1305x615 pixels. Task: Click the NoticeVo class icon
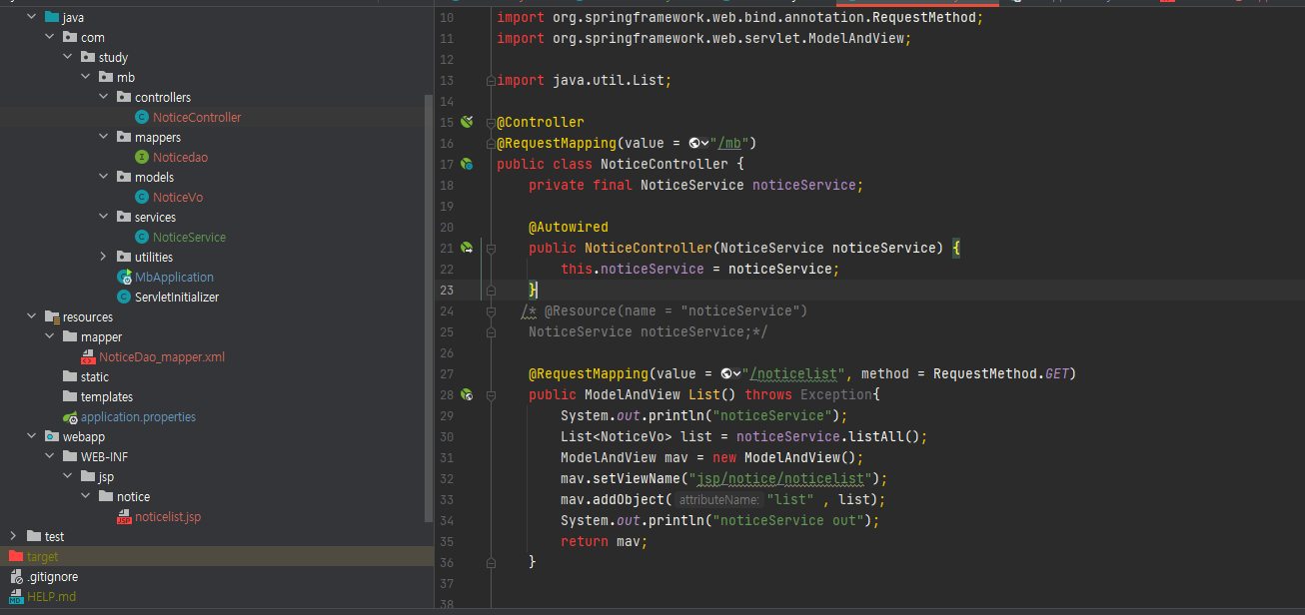point(143,197)
